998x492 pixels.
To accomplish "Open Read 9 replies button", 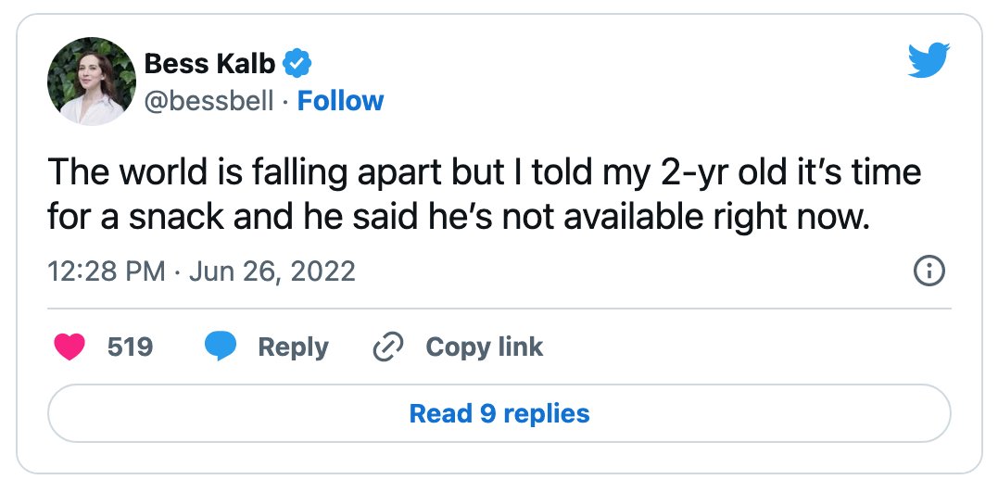I will tap(499, 413).
